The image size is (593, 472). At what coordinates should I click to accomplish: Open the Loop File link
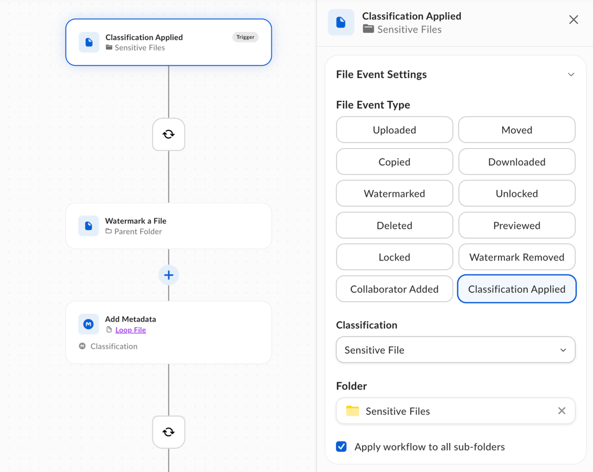click(130, 330)
